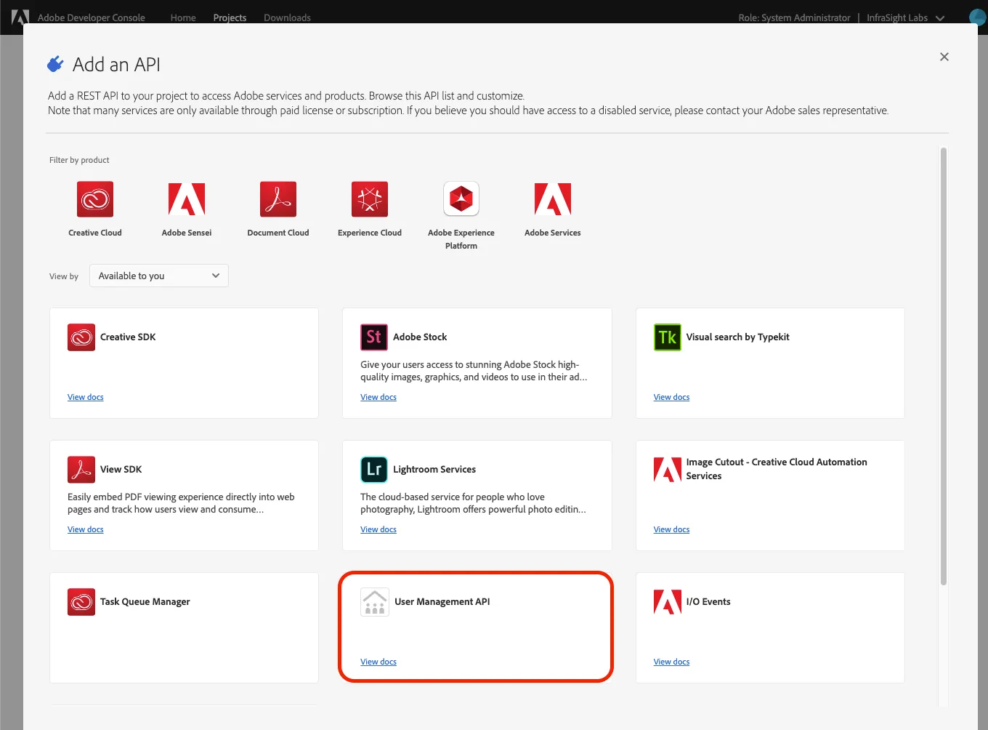
Task: Click the View SDK PDF icon
Action: tap(81, 470)
